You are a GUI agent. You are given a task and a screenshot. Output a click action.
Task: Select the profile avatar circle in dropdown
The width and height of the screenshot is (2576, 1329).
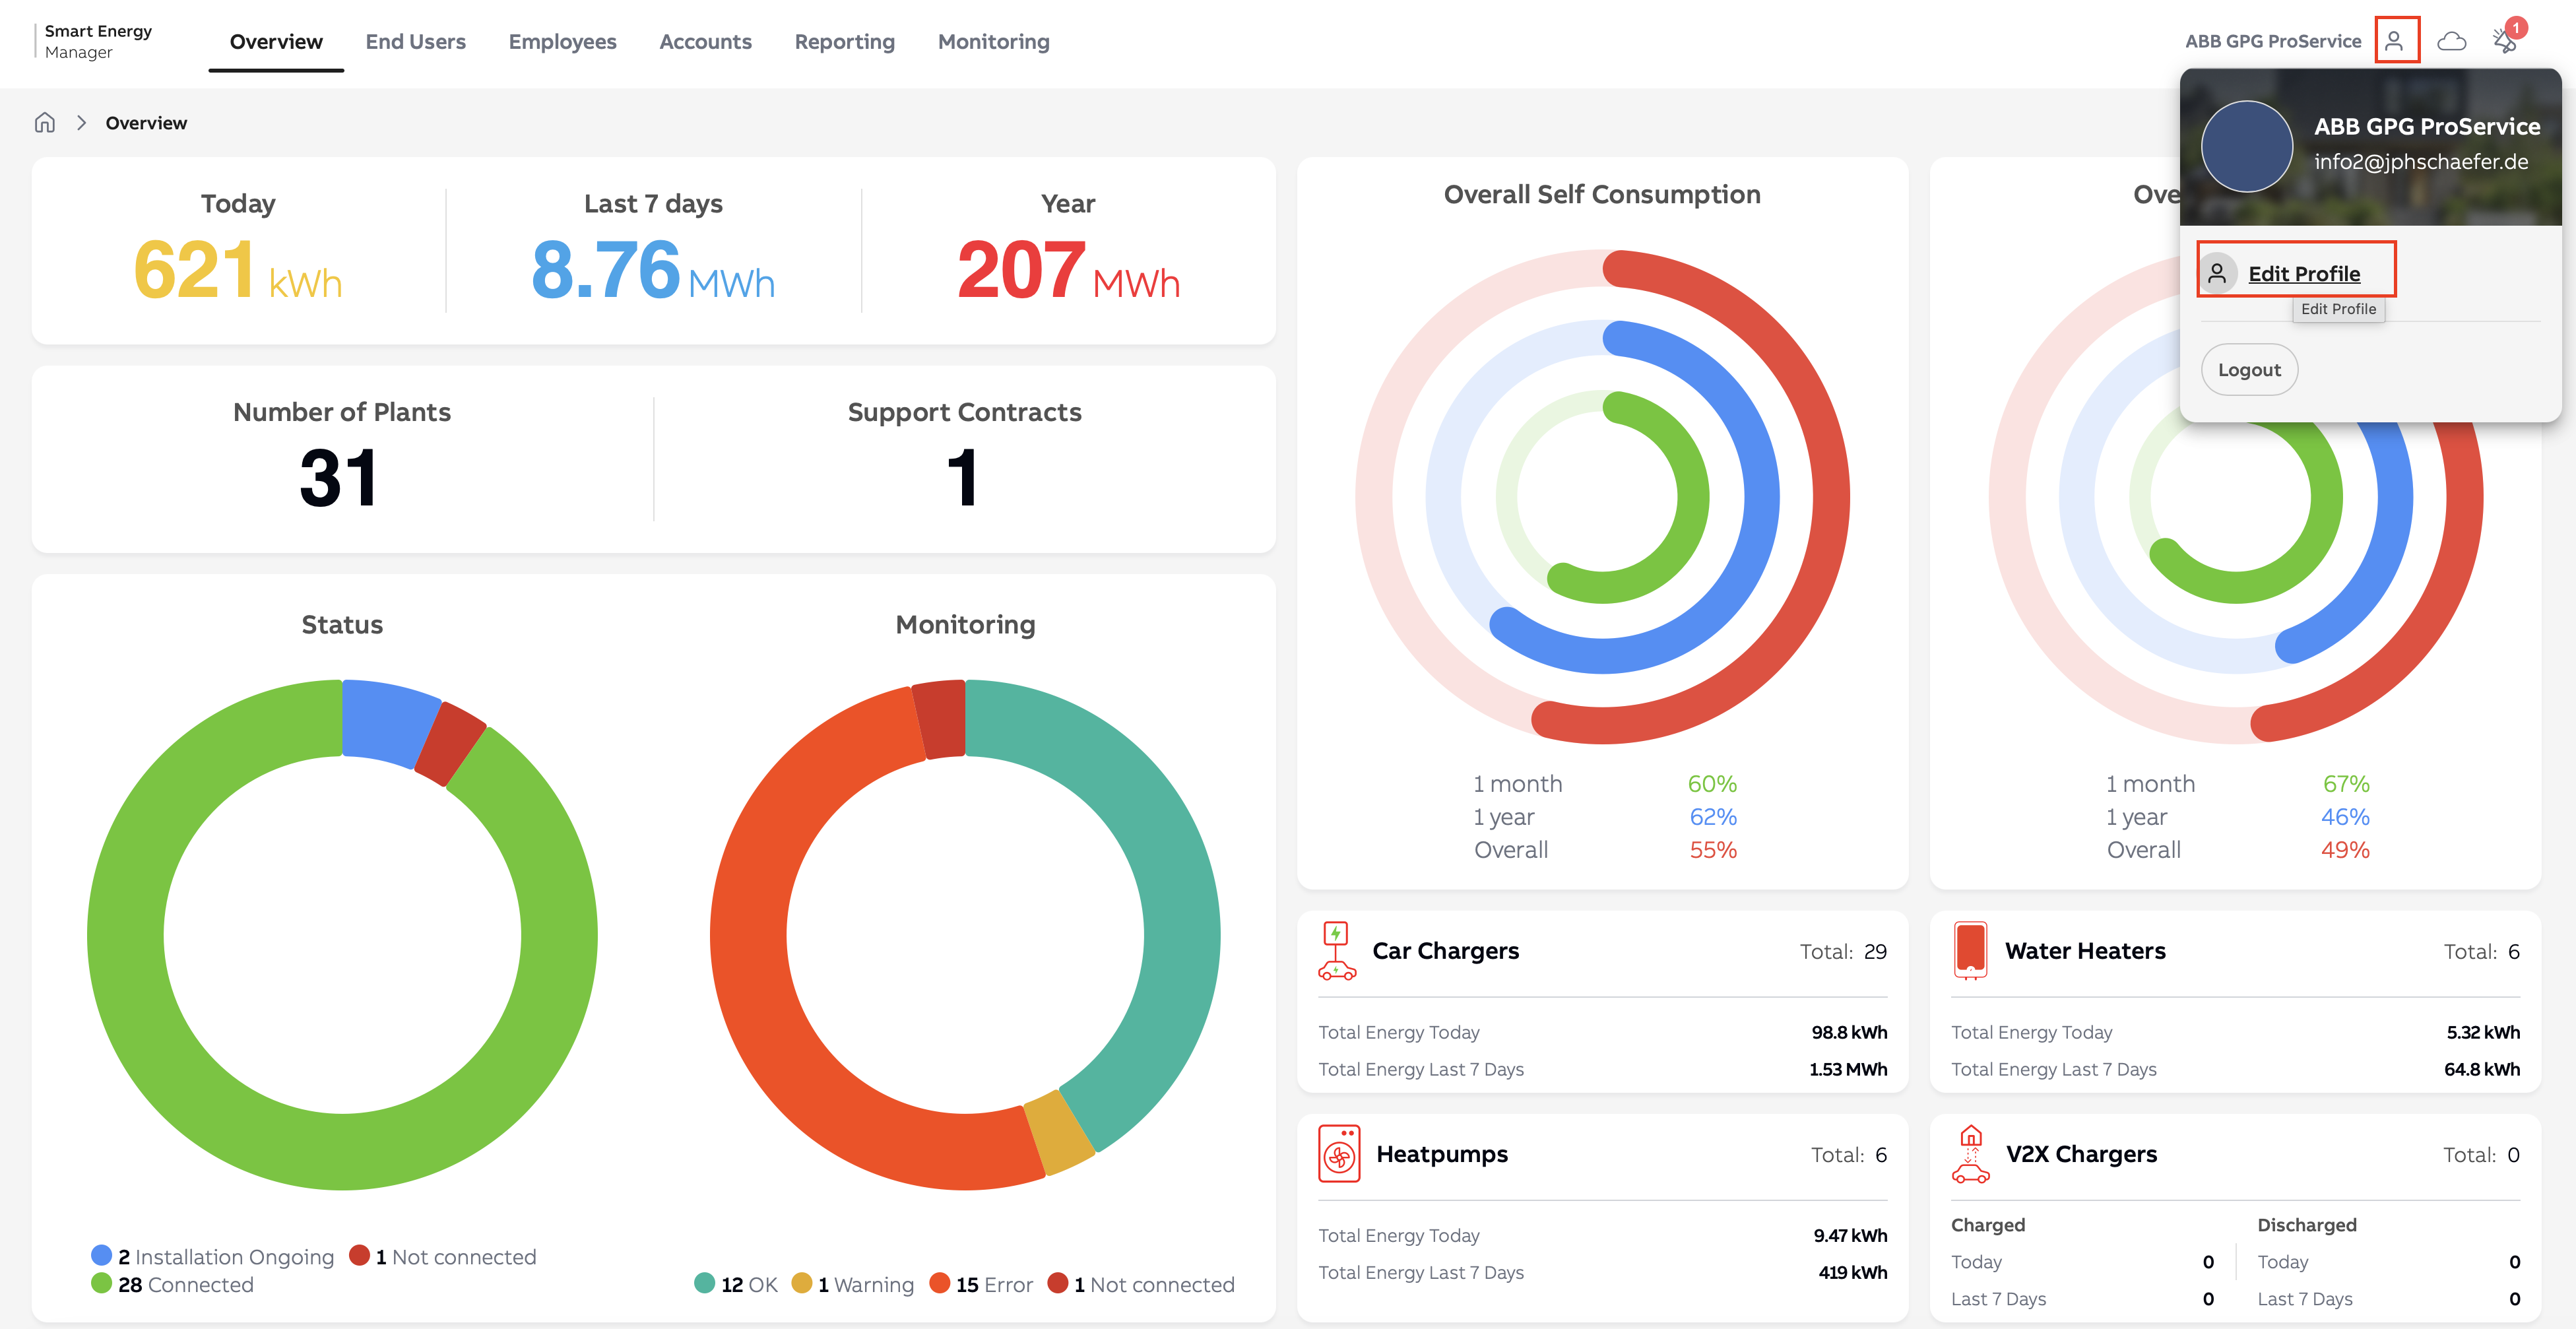click(2247, 147)
